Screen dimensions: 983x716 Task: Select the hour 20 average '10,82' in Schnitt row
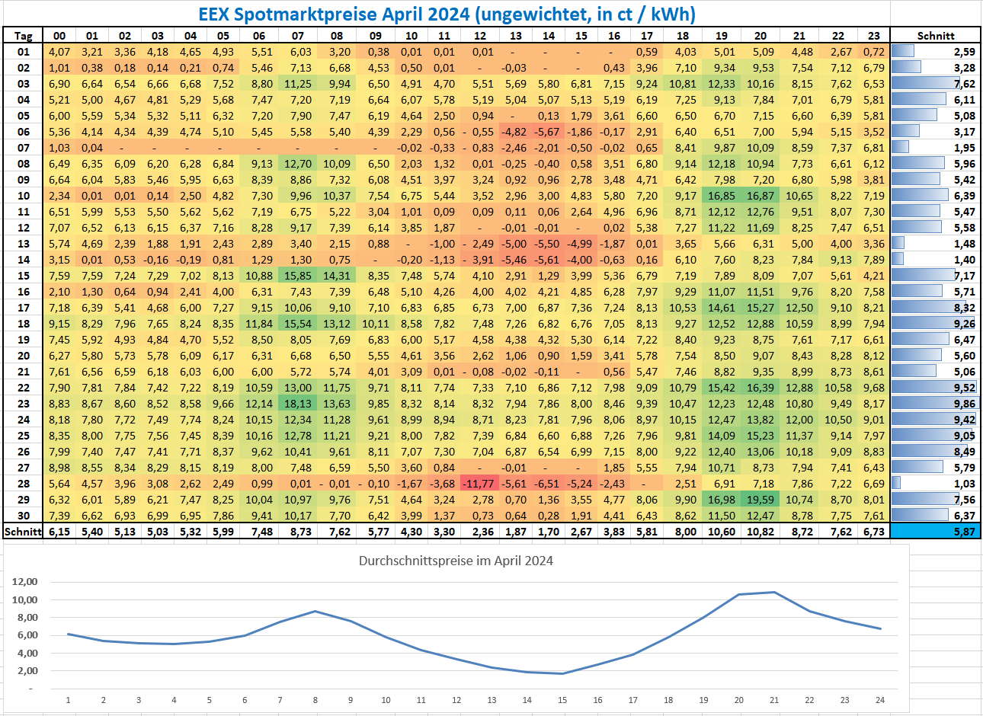[x=760, y=532]
